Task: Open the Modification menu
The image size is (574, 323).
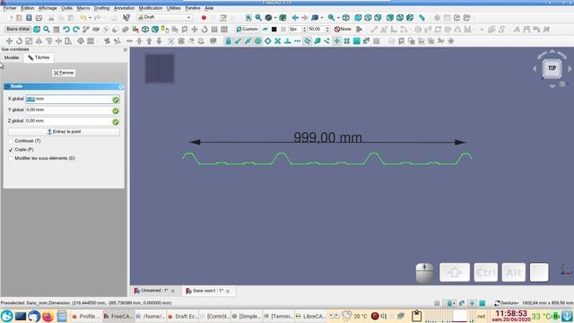Action: pos(150,8)
